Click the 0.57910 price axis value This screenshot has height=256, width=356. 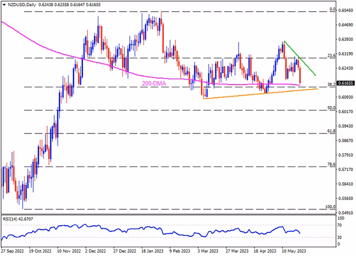346,155
